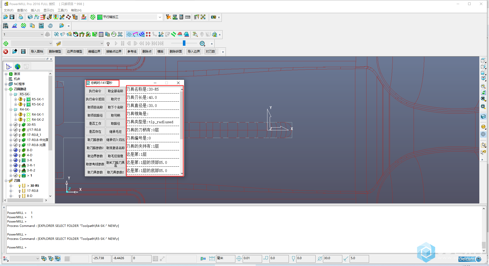Viewport: 489px width, 266px height.
Task: Open the calculator icon in the main toolbar
Action: point(181,17)
